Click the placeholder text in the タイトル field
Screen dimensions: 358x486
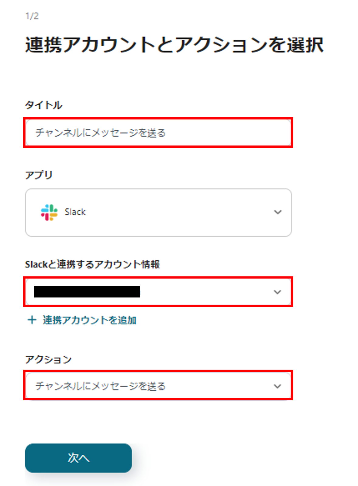tap(100, 133)
